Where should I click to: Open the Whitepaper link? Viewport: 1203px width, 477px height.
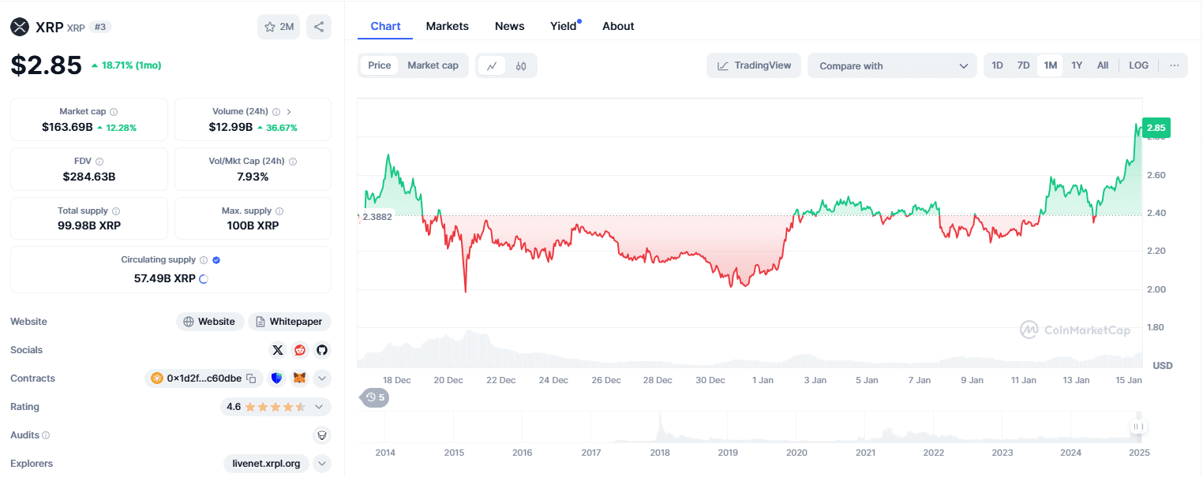pyautogui.click(x=290, y=322)
